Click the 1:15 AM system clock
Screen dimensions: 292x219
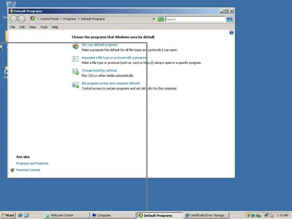pyautogui.click(x=282, y=216)
